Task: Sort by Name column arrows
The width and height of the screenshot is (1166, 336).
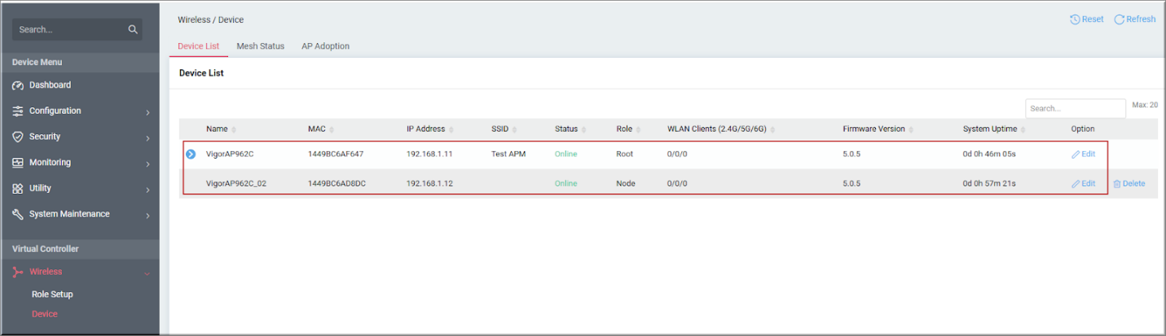Action: [234, 129]
